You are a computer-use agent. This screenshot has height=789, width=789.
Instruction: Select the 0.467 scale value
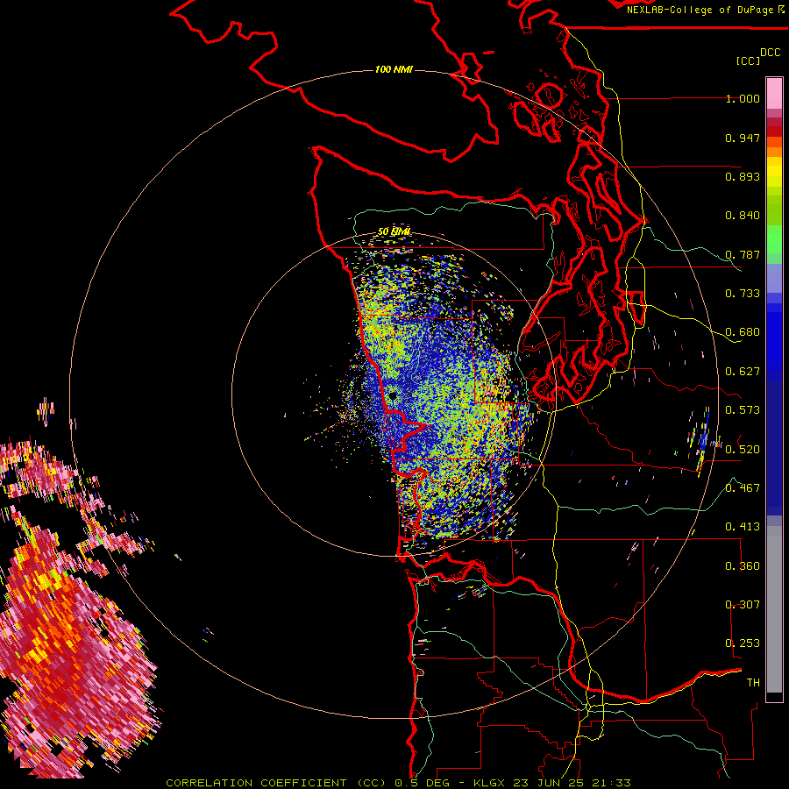coord(743,488)
